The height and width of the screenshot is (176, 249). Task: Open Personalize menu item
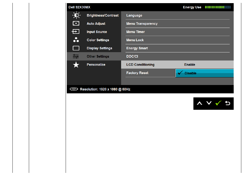(x=96, y=65)
